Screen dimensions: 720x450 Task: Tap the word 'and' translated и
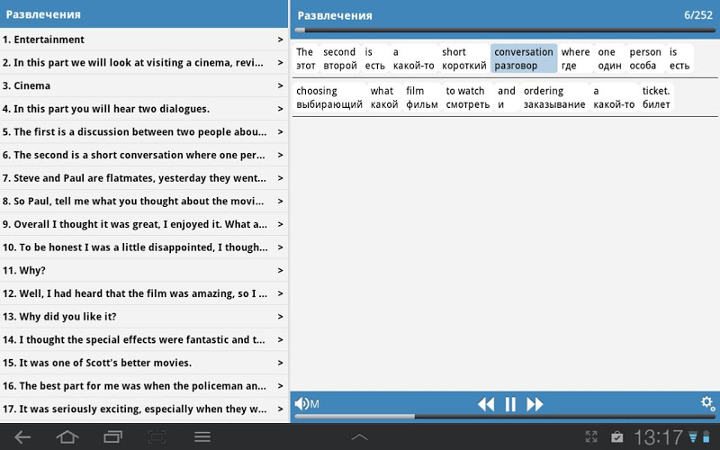coord(506,97)
